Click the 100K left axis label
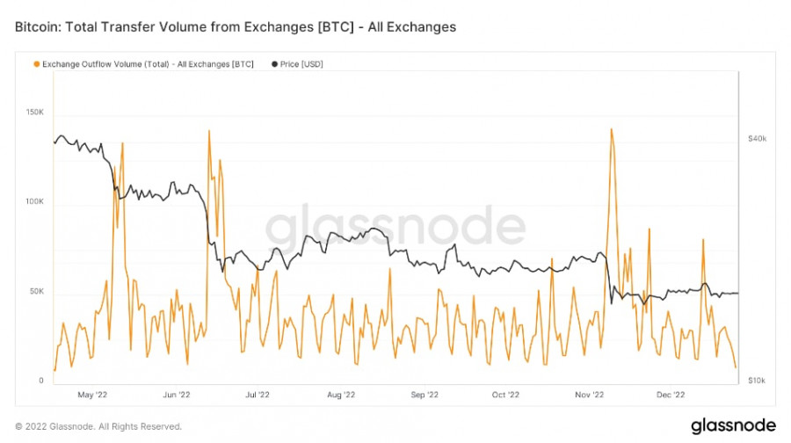The width and height of the screenshot is (791, 443). click(x=34, y=201)
